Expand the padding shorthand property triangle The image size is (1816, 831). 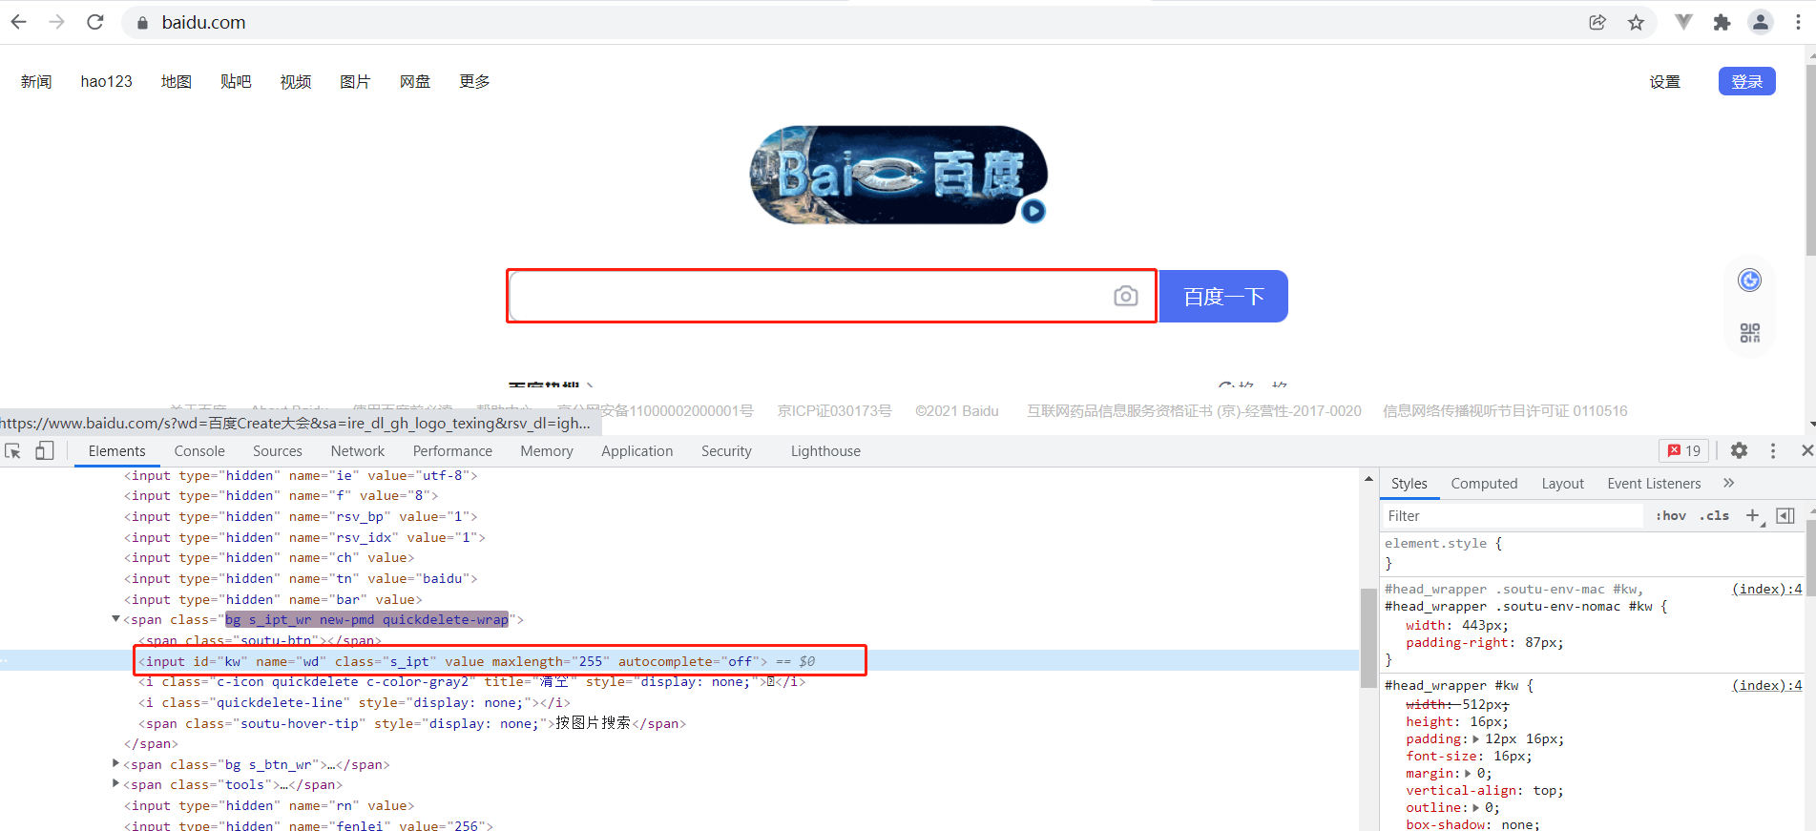coord(1476,738)
